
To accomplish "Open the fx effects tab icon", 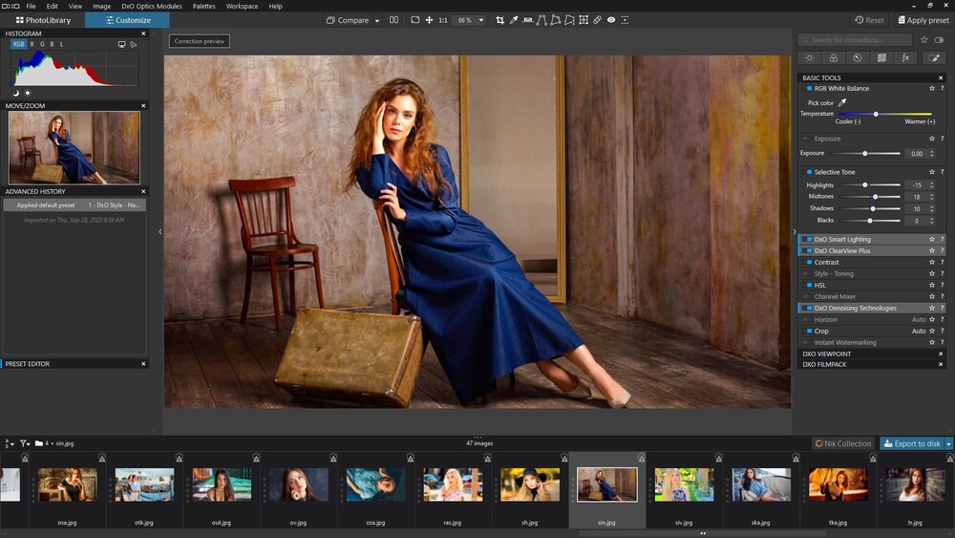I will 905,58.
